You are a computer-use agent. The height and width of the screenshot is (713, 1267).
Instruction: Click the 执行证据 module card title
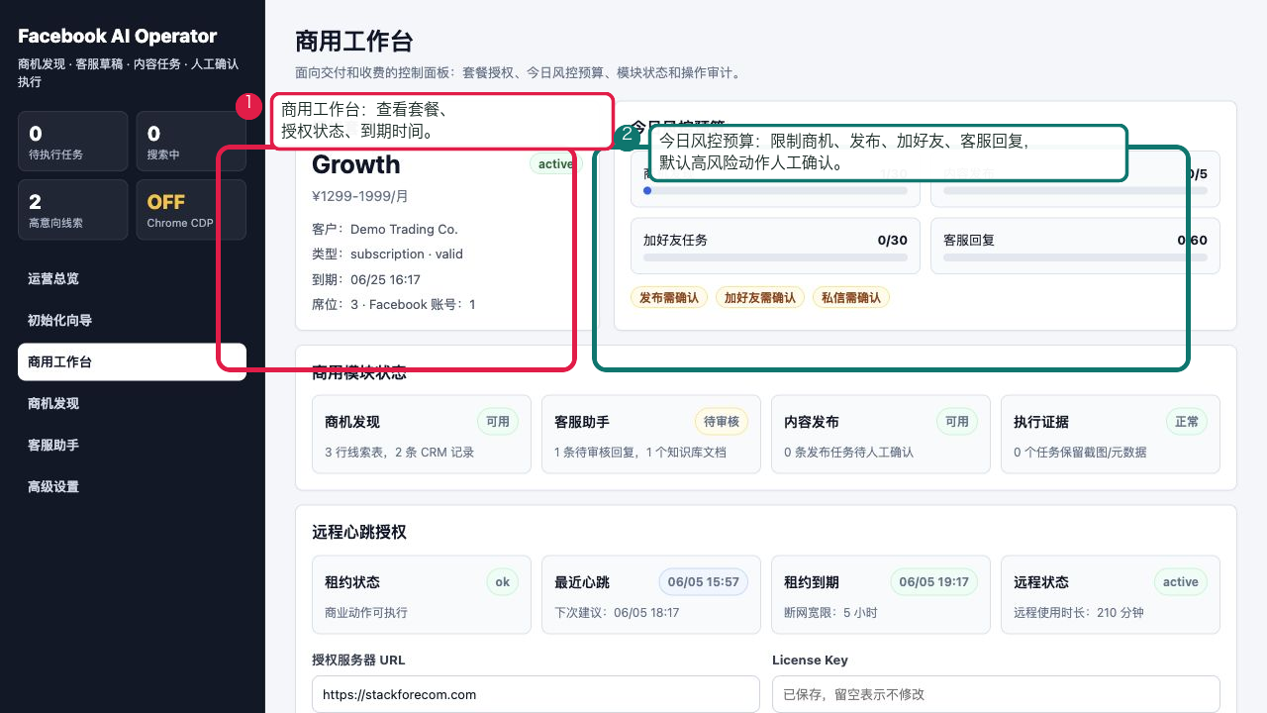[x=1041, y=422]
